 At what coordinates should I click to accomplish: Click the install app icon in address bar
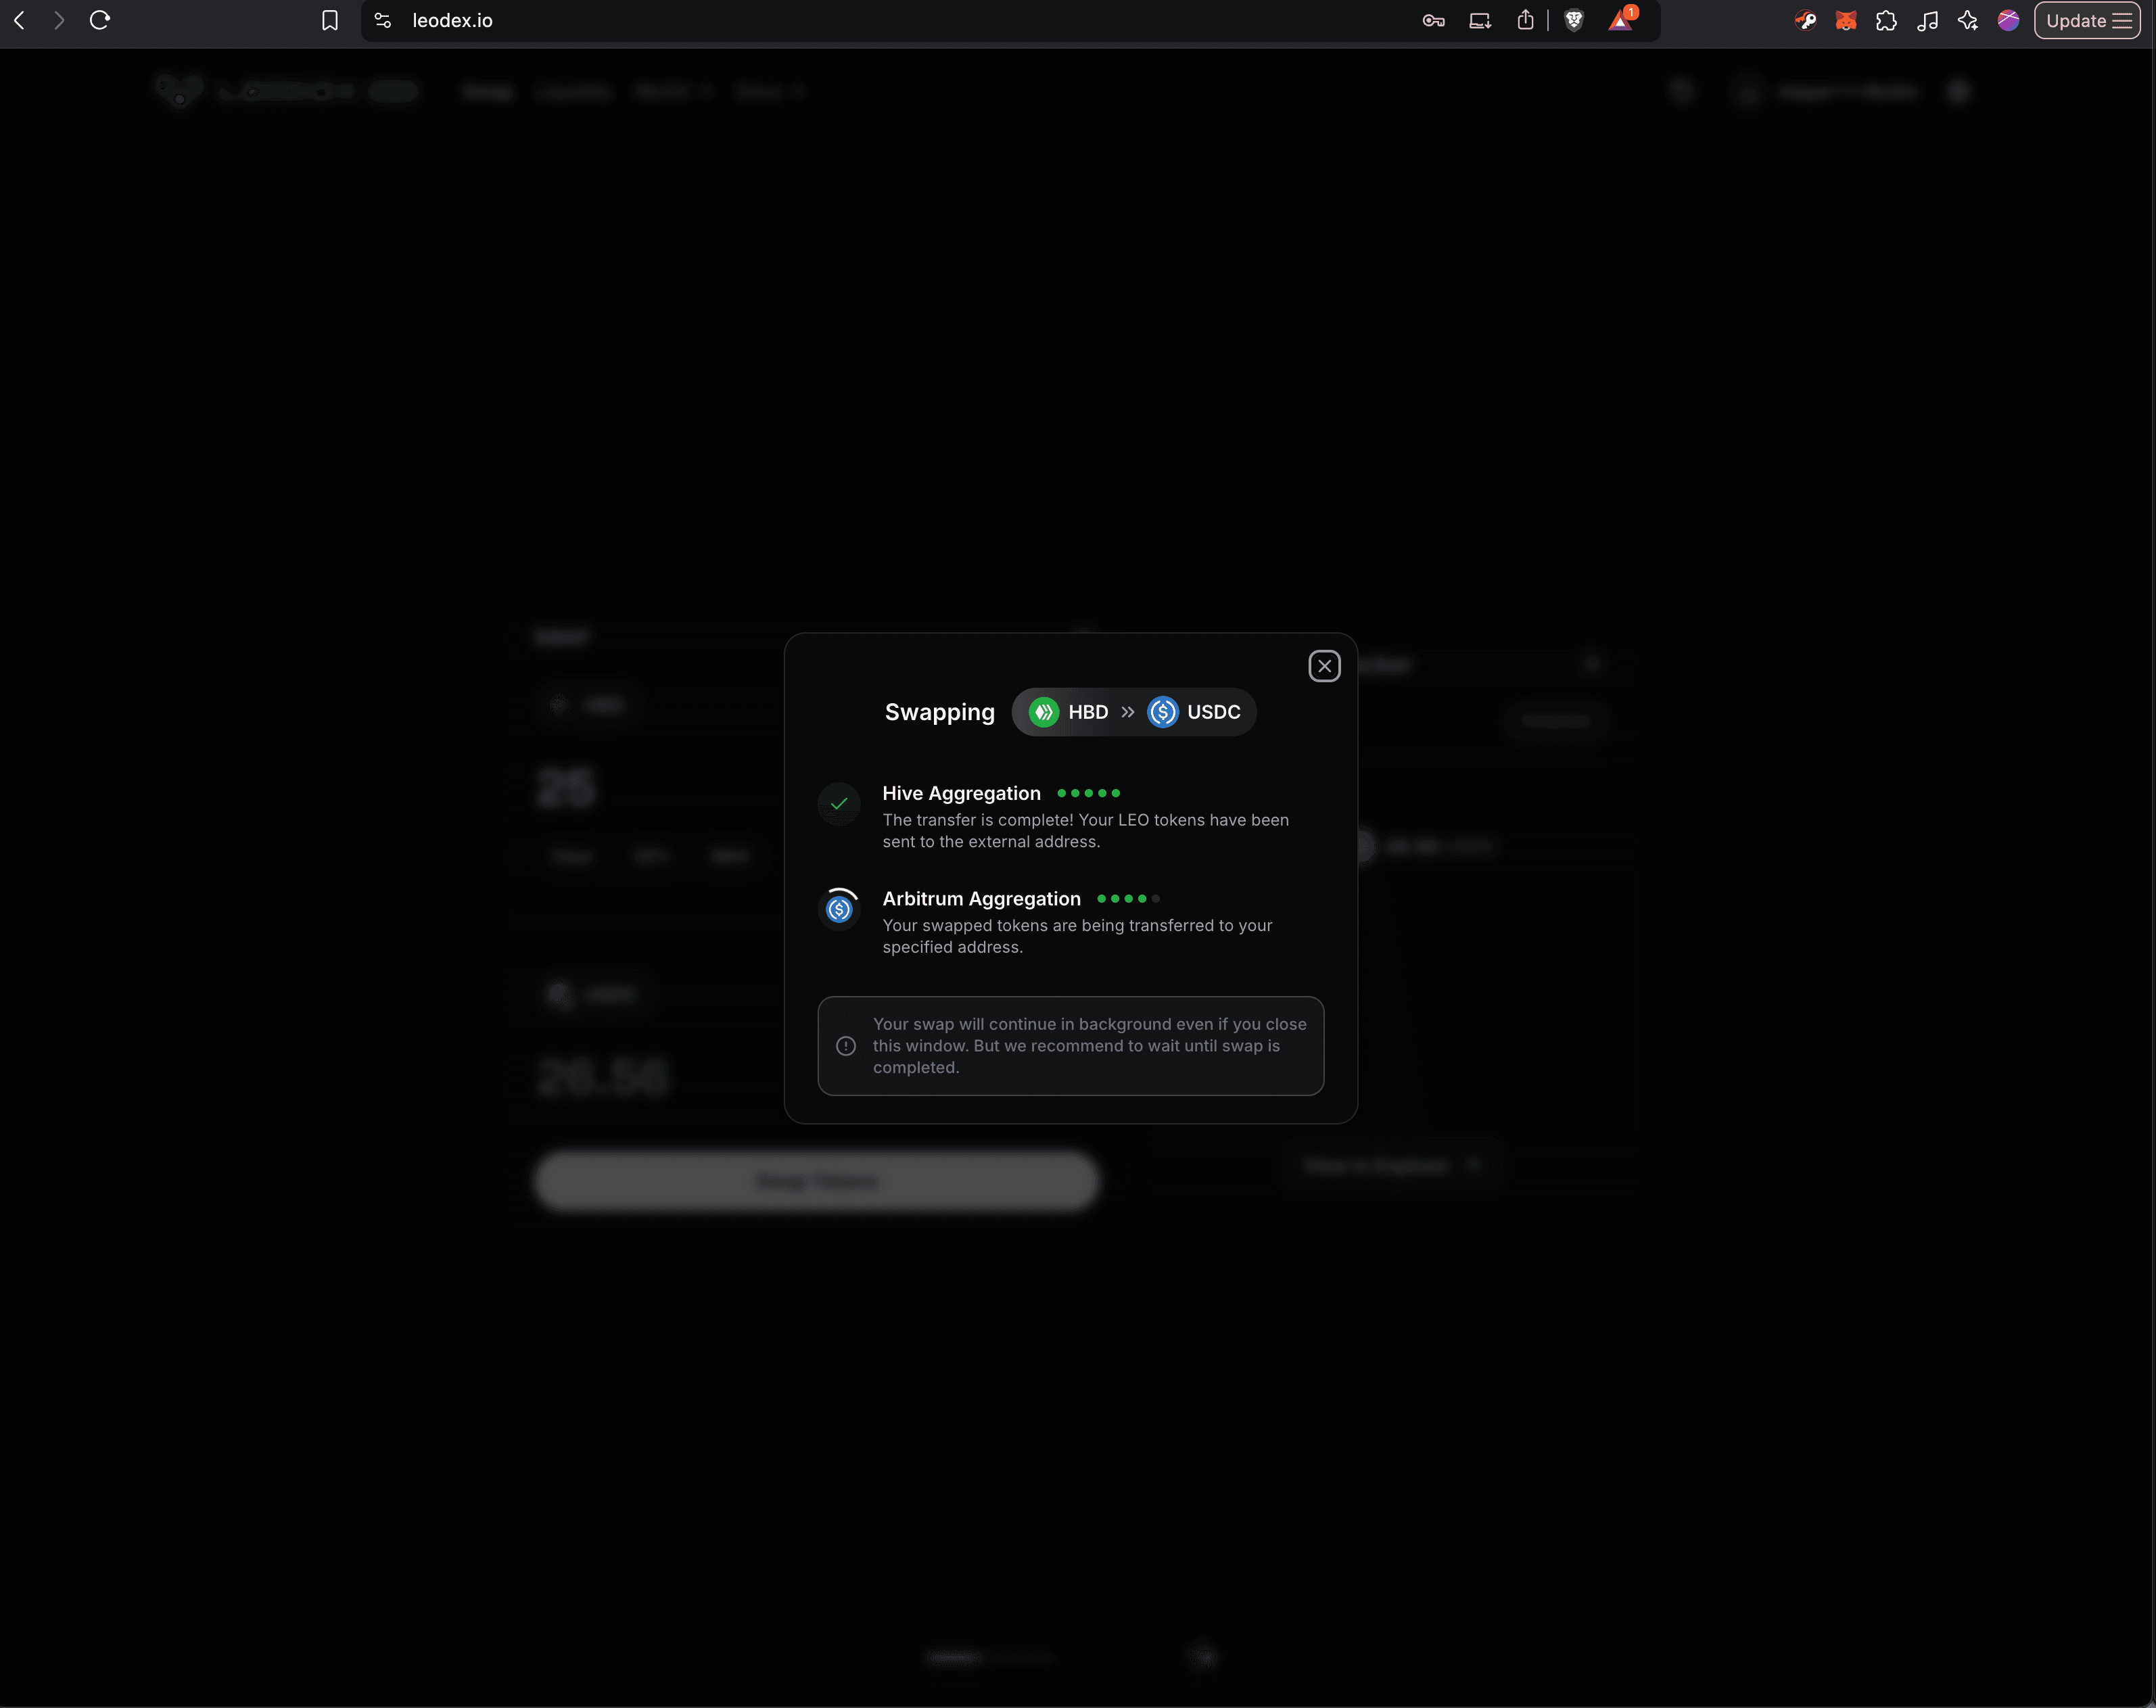pyautogui.click(x=1480, y=20)
